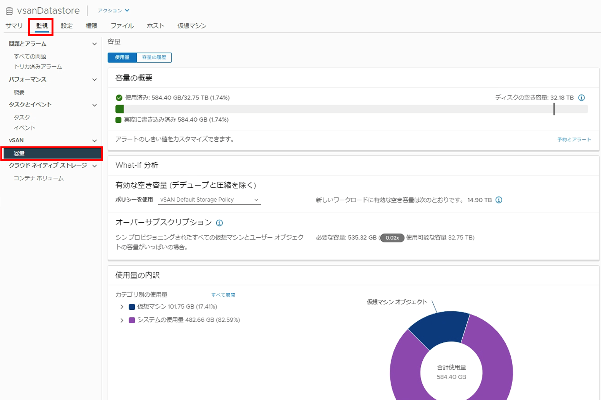Collapse the パフォーマンス section
This screenshot has width=601, height=400.
click(x=95, y=80)
